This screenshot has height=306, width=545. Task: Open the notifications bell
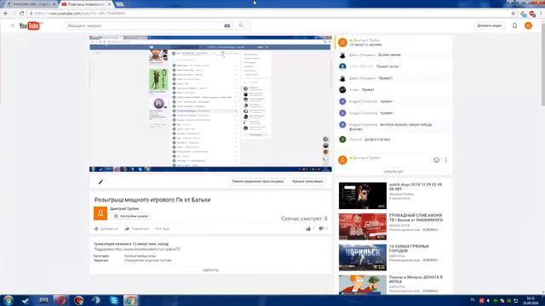(514, 25)
